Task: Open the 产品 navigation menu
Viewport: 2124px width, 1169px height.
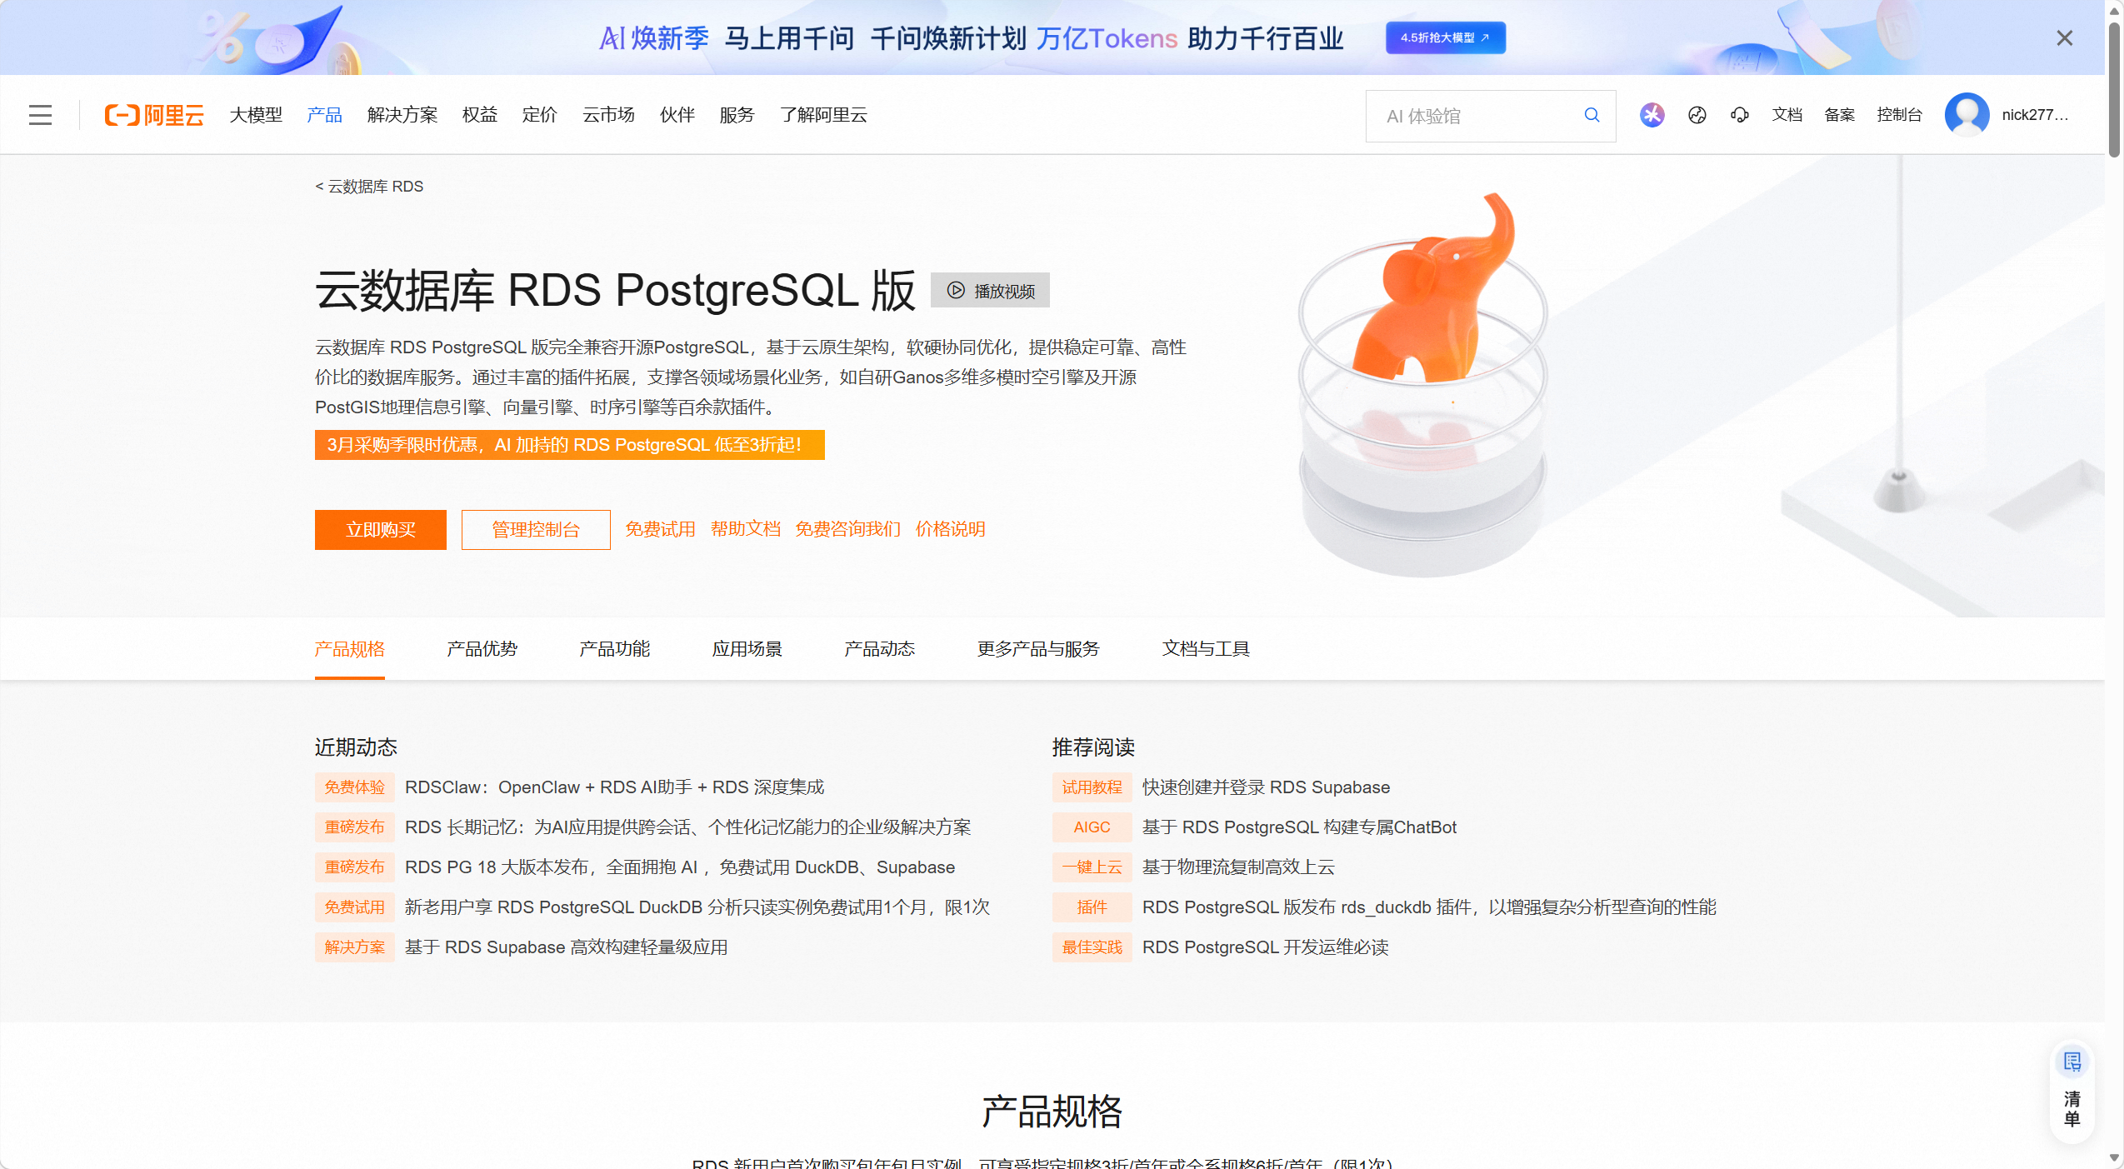Action: (x=324, y=115)
